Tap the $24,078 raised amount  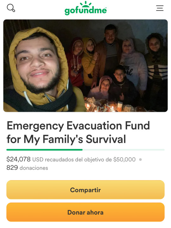pos(18,159)
